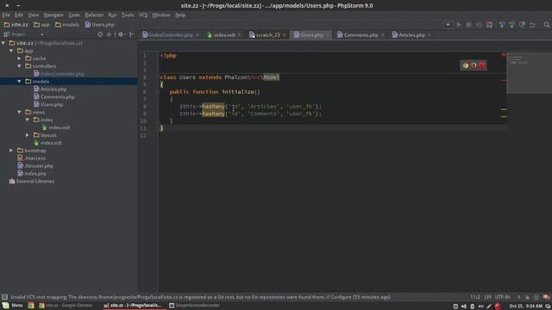552x310 pixels.
Task: Click the collapse all icon in Project panel
Action: (109, 34)
